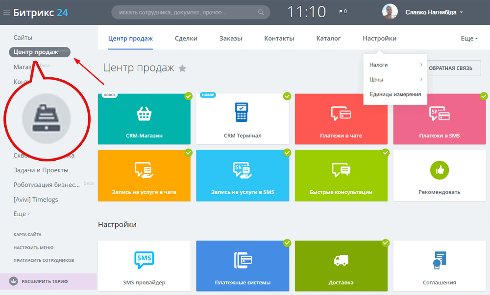The image size is (490, 295).
Task: Open the Быстрые консультации tile
Action: (341, 176)
